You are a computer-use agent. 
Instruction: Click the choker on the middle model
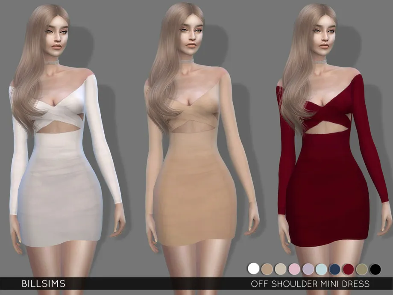(186, 62)
